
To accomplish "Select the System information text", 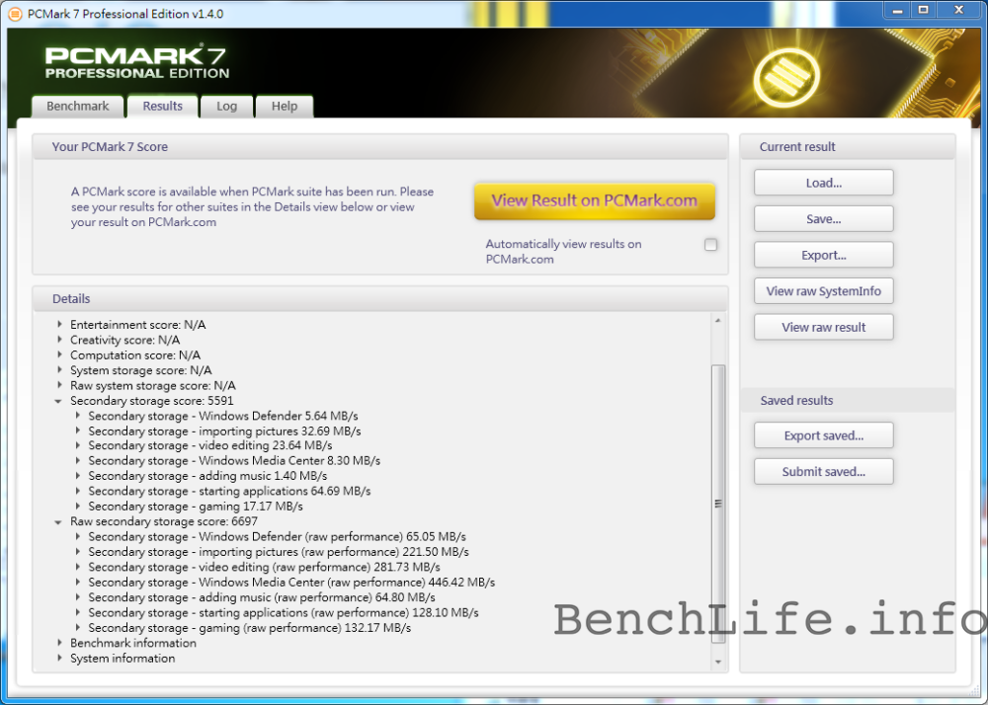I will [x=123, y=658].
